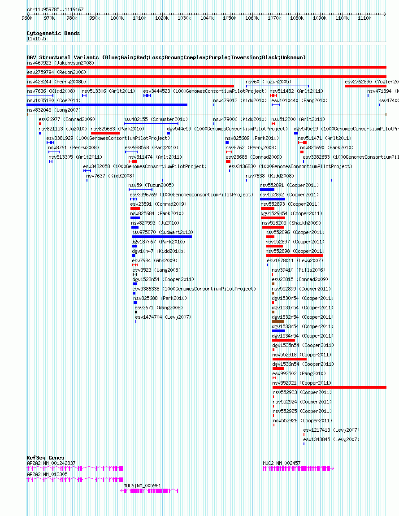Click the nsv552892 (Cooper2011) label
This screenshot has height=516, width=399.
point(289,195)
